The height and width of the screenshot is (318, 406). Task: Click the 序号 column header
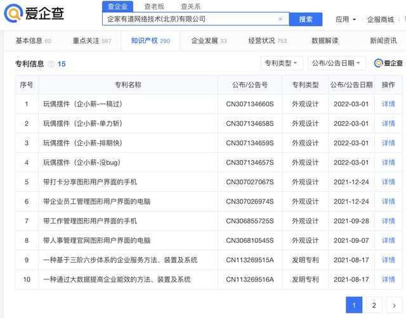click(27, 85)
